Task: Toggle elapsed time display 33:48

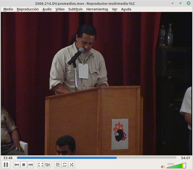Action: tap(8, 158)
